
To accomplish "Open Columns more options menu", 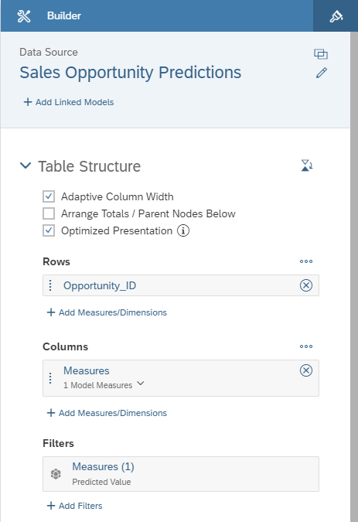I will coord(305,346).
